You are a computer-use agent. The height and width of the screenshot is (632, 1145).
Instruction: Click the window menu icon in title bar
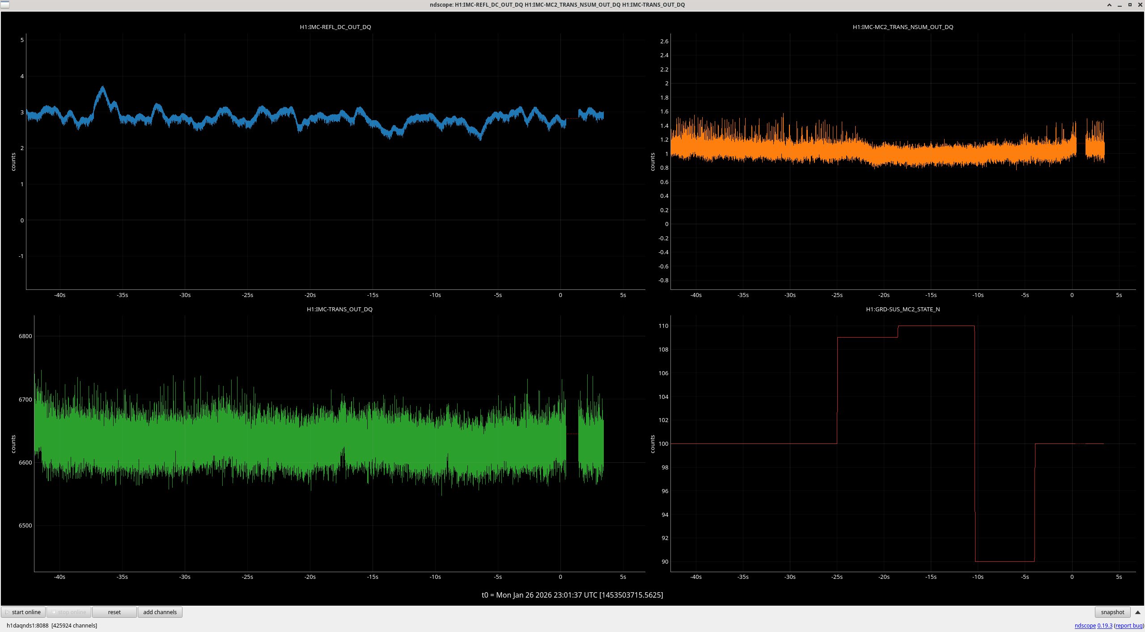point(5,4)
